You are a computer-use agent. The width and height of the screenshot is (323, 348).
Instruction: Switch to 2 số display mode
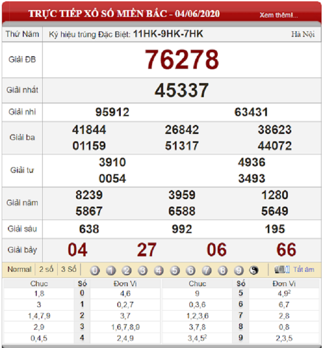pos(46,269)
